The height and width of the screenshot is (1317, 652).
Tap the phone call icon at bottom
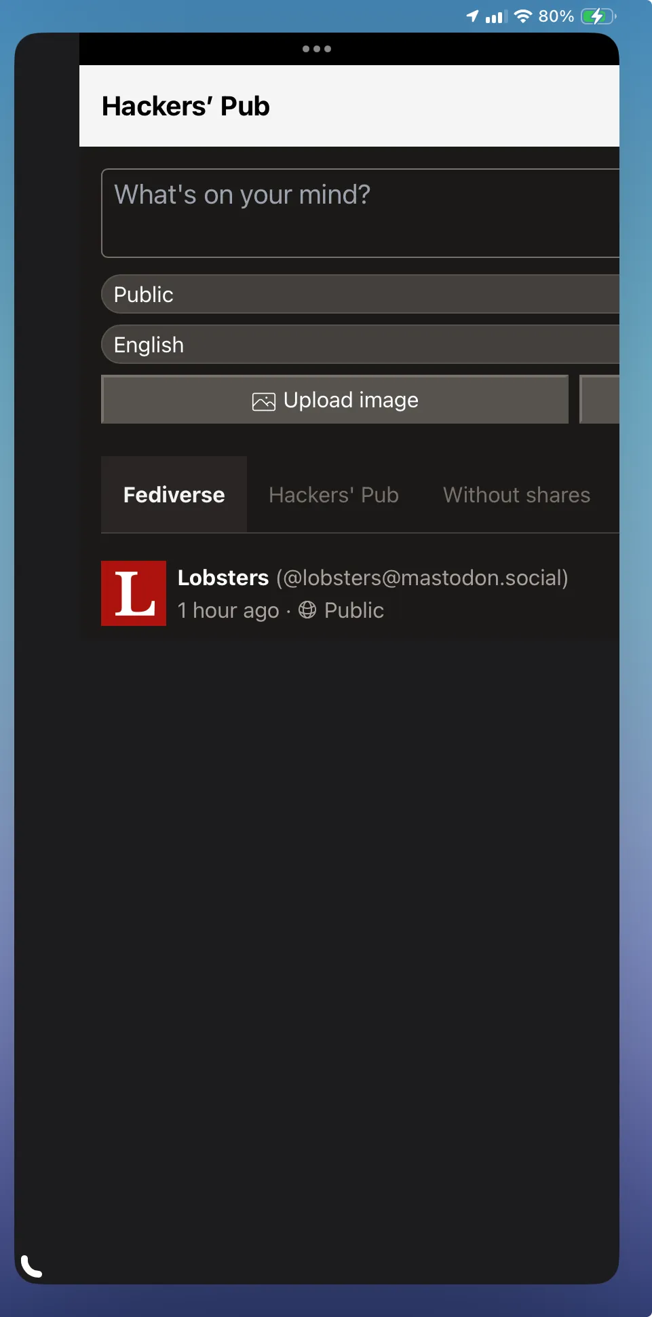[x=31, y=1266]
